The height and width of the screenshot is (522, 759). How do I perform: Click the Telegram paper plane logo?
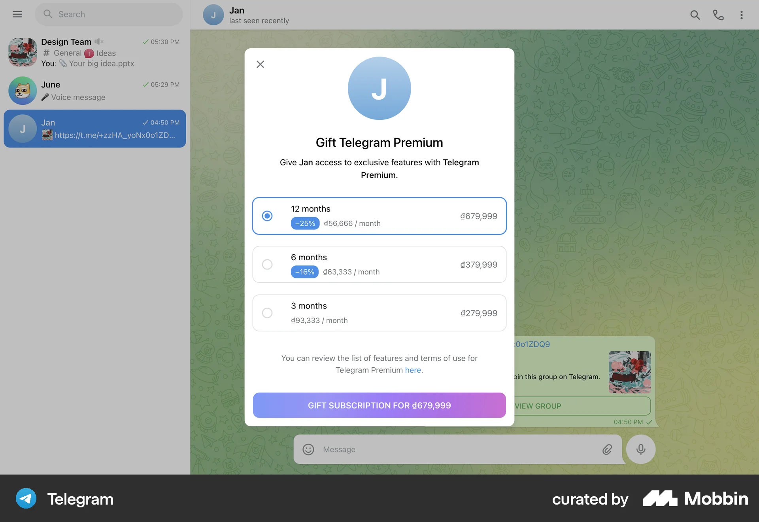click(25, 499)
